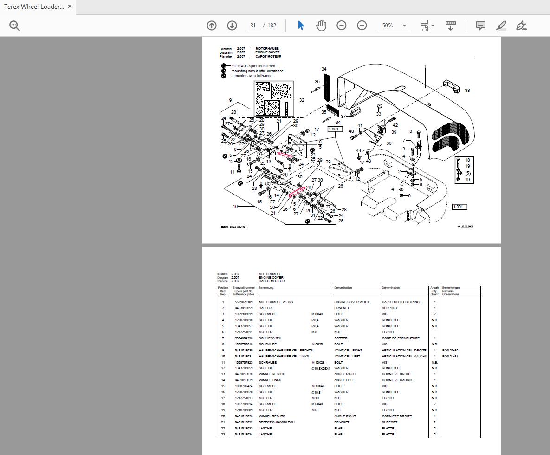Open the zoom percentage dropdown
Viewport: 550px width, 455px height.
[403, 26]
